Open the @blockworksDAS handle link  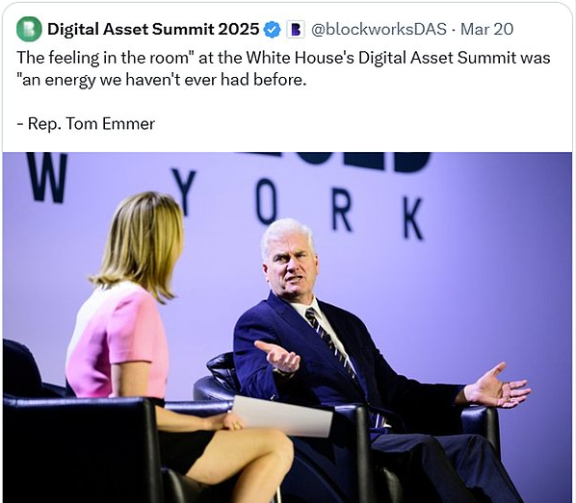click(x=379, y=30)
